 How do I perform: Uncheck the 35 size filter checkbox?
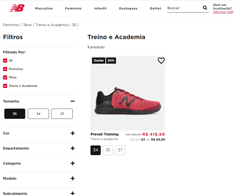(5, 61)
